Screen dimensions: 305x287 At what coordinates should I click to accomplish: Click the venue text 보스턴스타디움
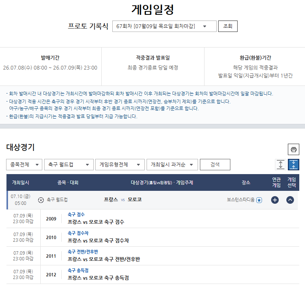(x=241, y=200)
